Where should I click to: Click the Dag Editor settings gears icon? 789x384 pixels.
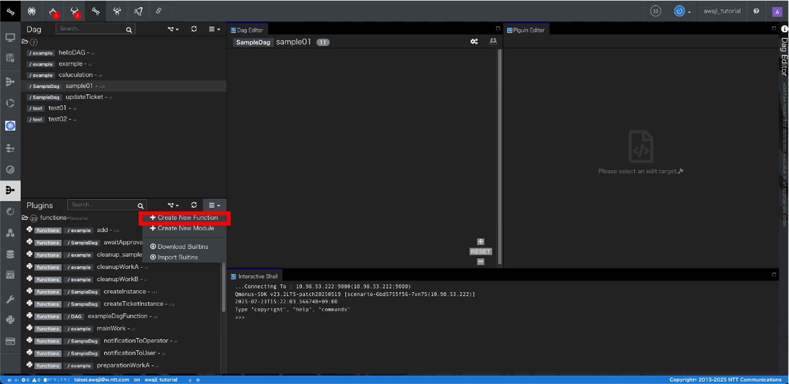tap(474, 42)
